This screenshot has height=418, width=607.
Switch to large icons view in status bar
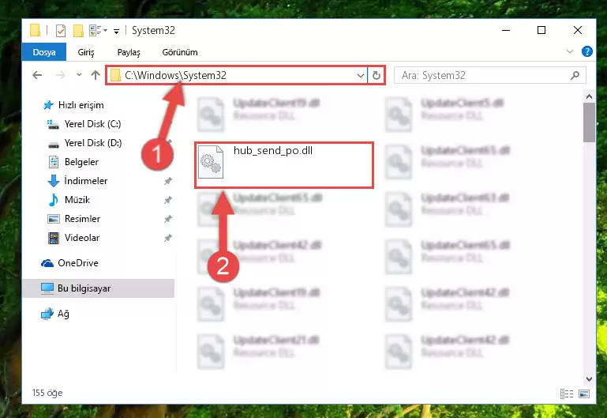coord(584,394)
